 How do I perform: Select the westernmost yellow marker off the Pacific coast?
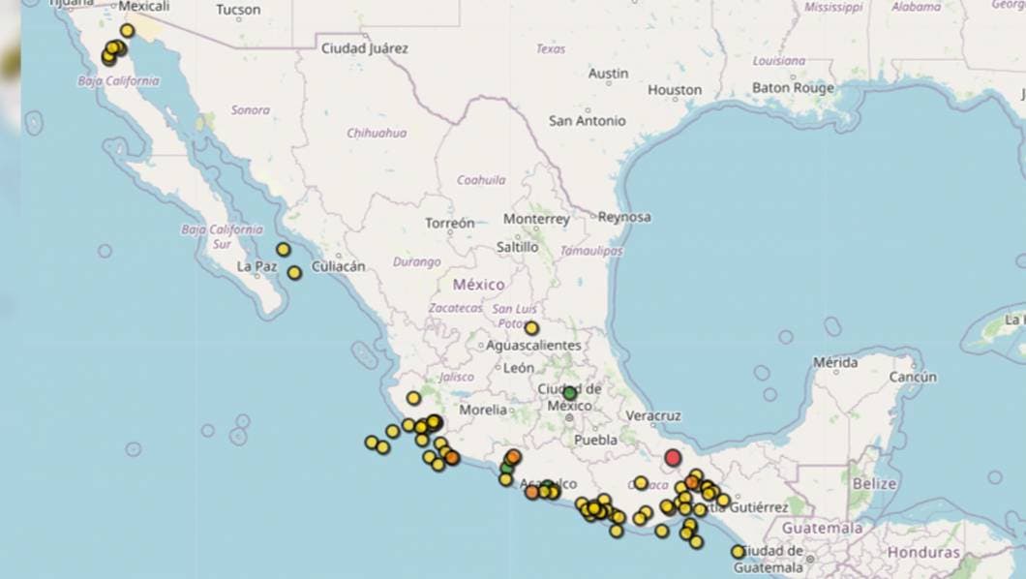[372, 442]
